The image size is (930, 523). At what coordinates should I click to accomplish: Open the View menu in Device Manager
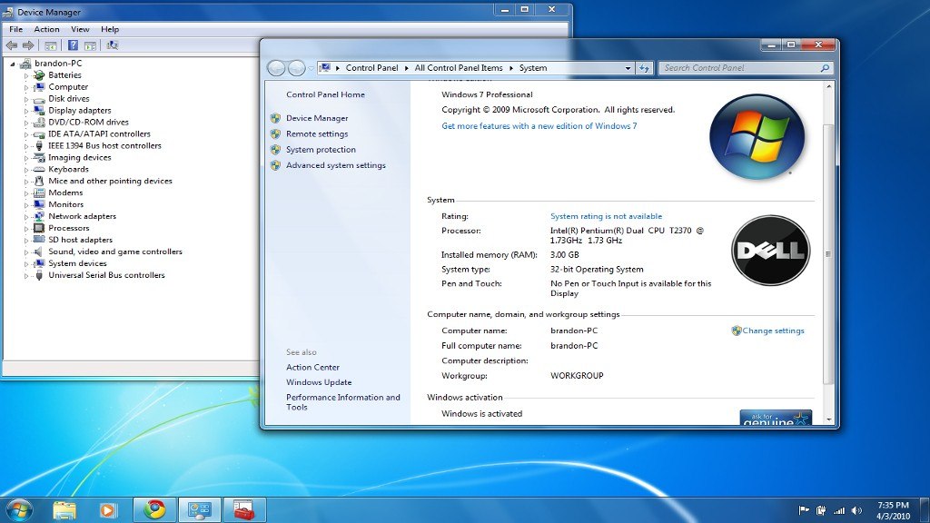80,28
